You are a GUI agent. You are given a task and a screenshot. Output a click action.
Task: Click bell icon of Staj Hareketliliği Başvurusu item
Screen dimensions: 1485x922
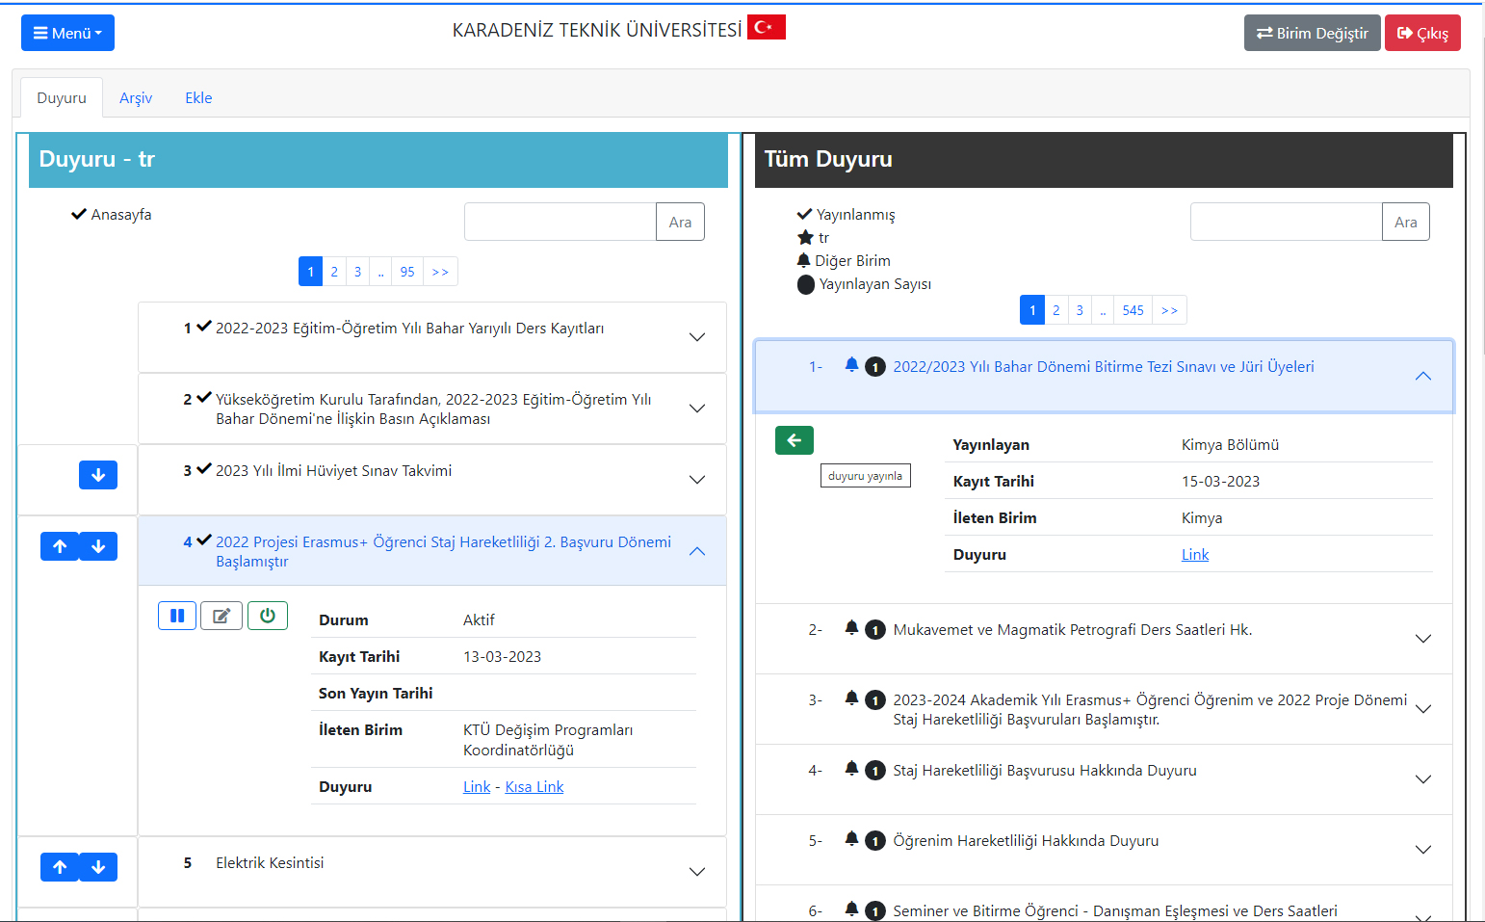click(x=851, y=768)
